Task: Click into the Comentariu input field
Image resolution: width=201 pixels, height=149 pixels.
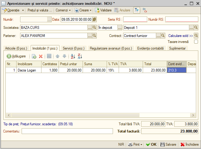Action: (67, 131)
